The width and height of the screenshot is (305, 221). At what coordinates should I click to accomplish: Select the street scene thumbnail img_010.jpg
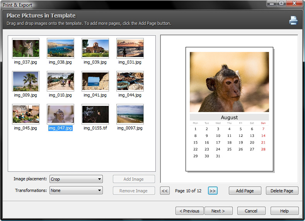pos(60,81)
